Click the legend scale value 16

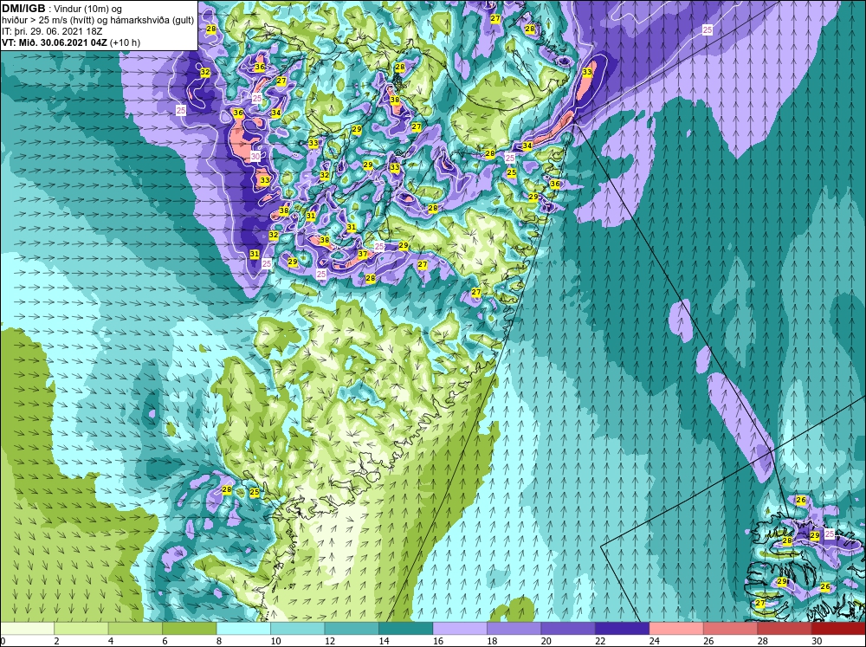(437, 641)
